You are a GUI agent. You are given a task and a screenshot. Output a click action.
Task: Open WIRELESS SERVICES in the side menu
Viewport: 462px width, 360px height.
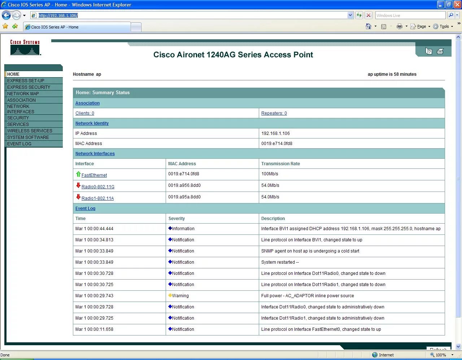coord(34,131)
